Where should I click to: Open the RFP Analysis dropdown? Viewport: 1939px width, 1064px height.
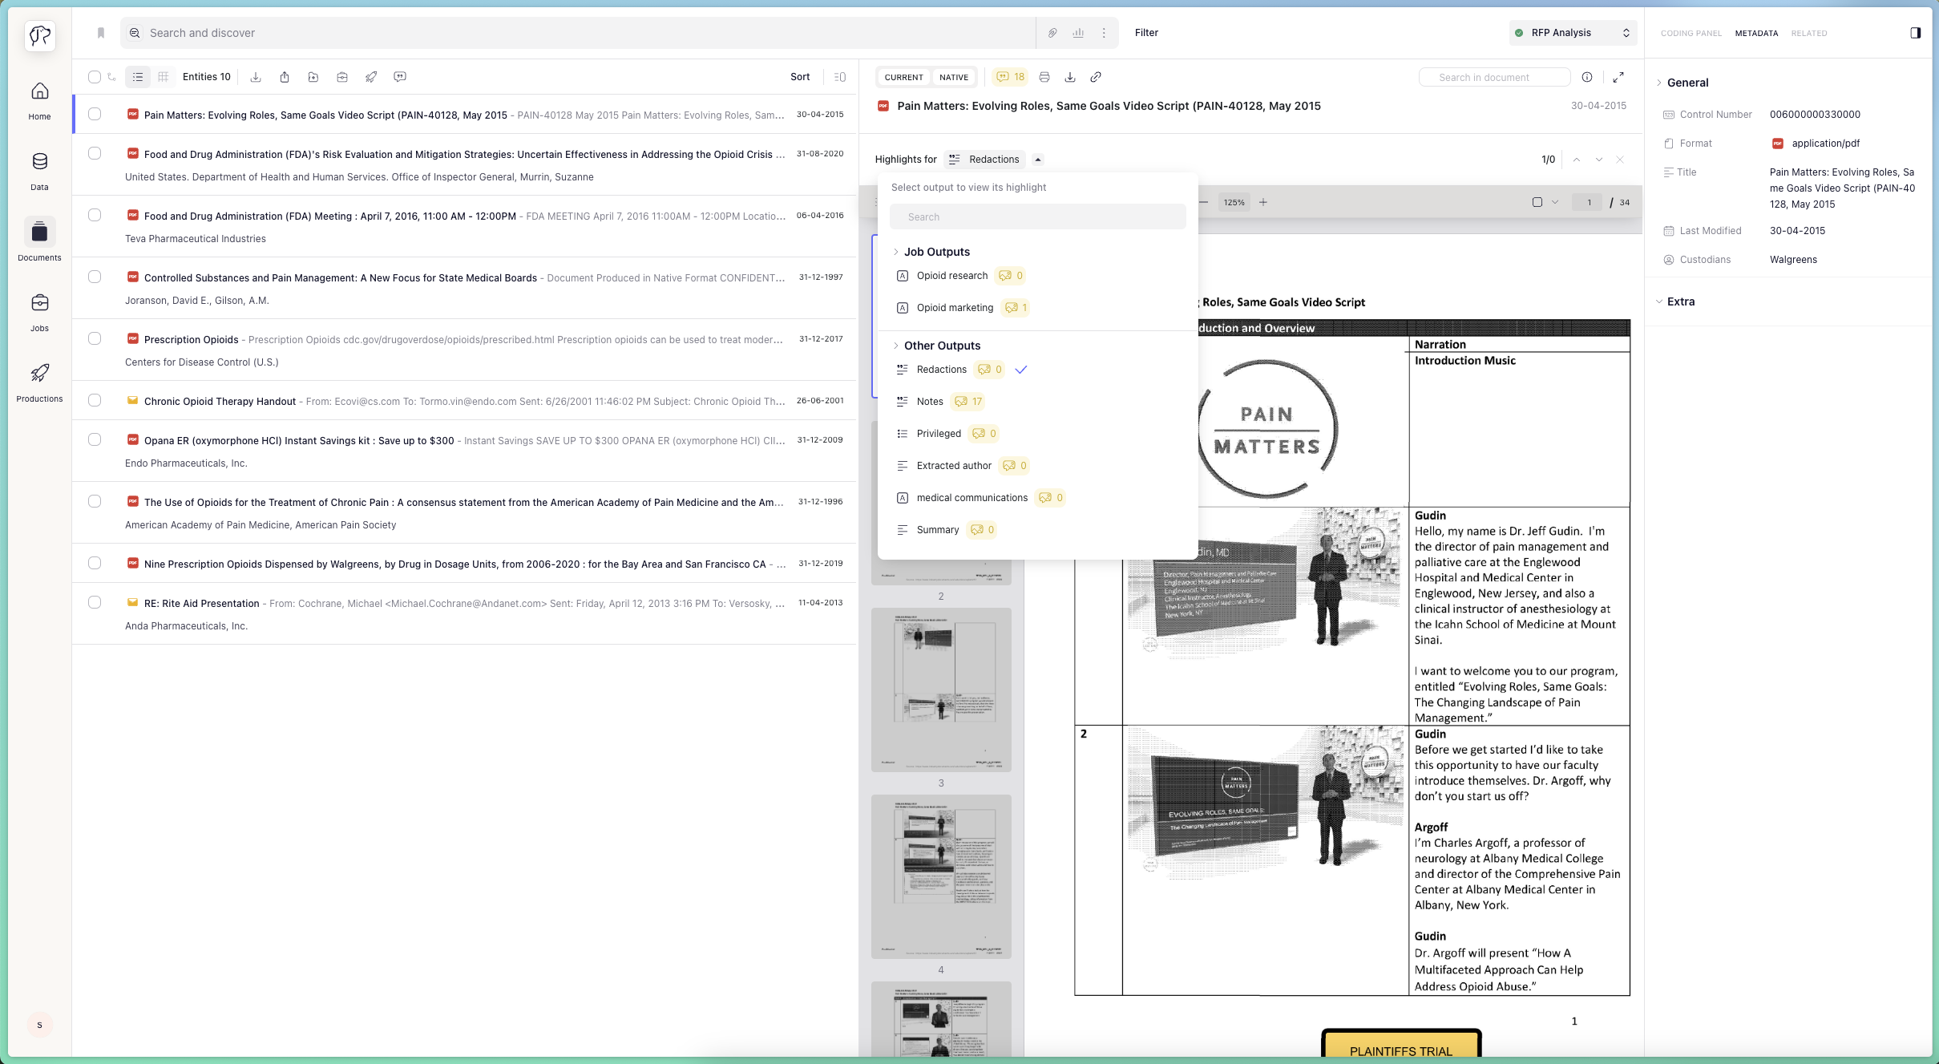coord(1572,33)
